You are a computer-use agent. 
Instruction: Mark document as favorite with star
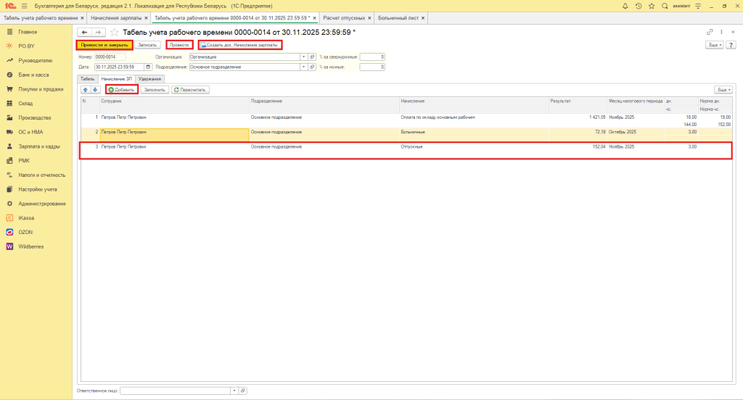(x=114, y=33)
